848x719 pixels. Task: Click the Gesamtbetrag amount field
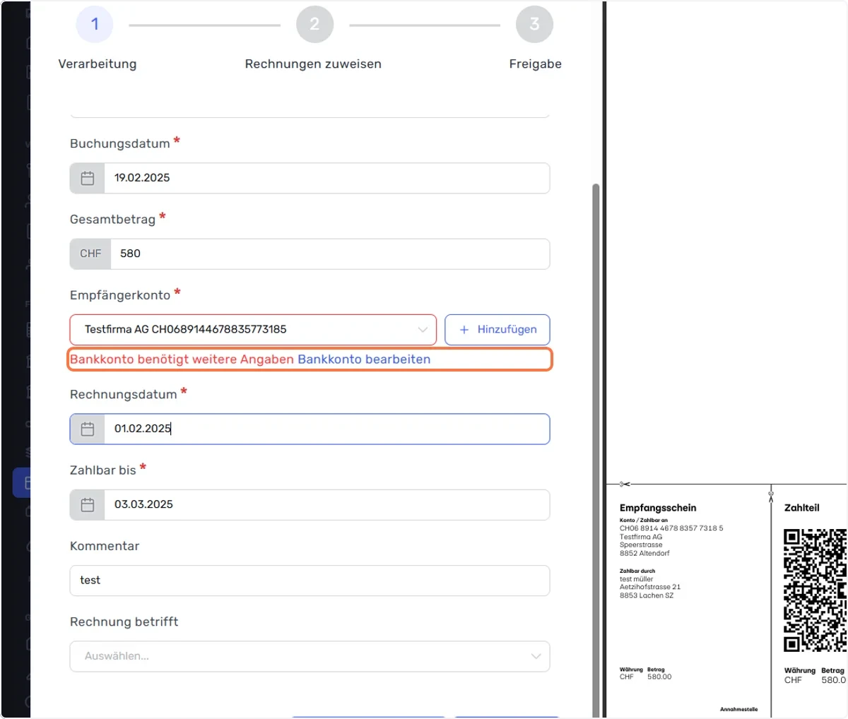pos(330,254)
